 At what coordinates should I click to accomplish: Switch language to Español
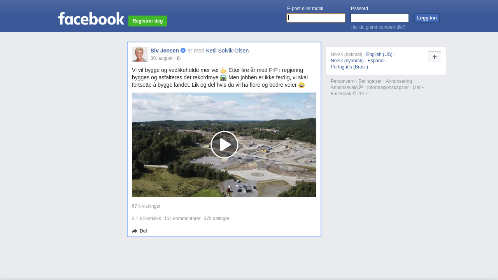coord(376,61)
